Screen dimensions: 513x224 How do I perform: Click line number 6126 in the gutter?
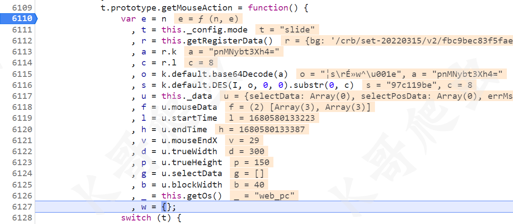click(22, 195)
